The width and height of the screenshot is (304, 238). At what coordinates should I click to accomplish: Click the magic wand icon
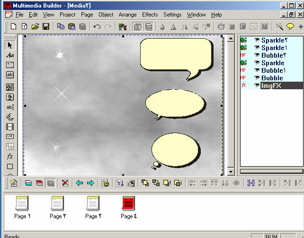click(x=279, y=26)
